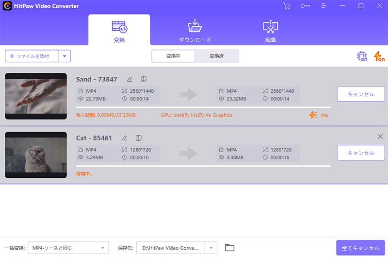Click the Cat - 85461 title

point(94,138)
